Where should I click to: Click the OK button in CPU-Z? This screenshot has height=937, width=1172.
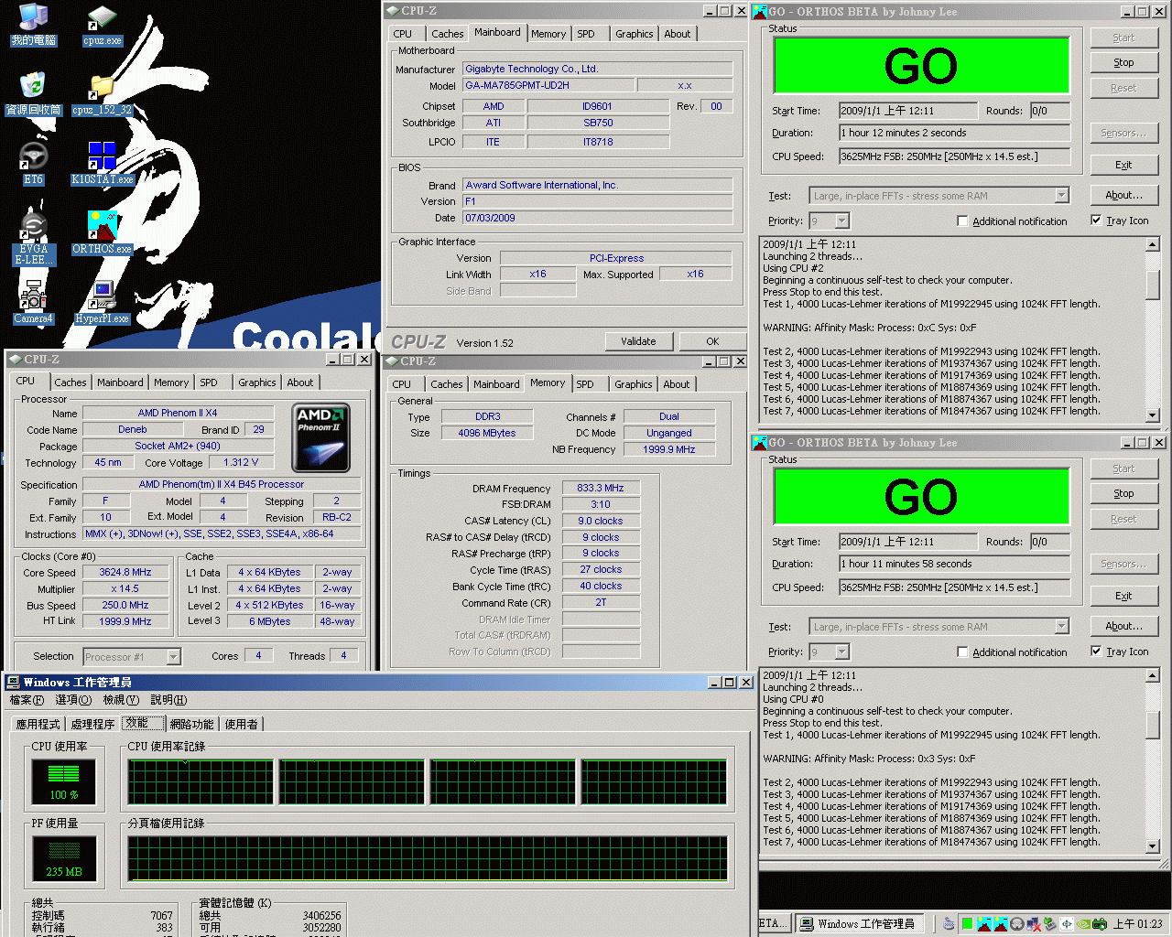click(712, 341)
